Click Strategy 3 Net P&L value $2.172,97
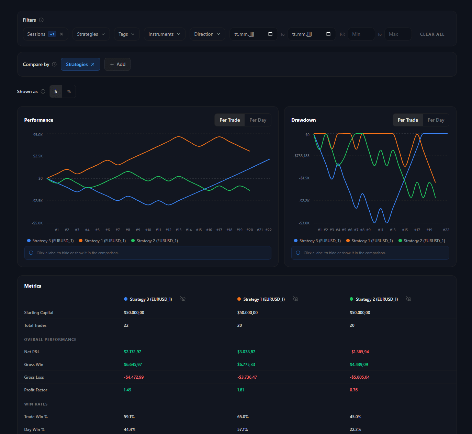Viewport: 472px width, 434px height. click(x=132, y=352)
